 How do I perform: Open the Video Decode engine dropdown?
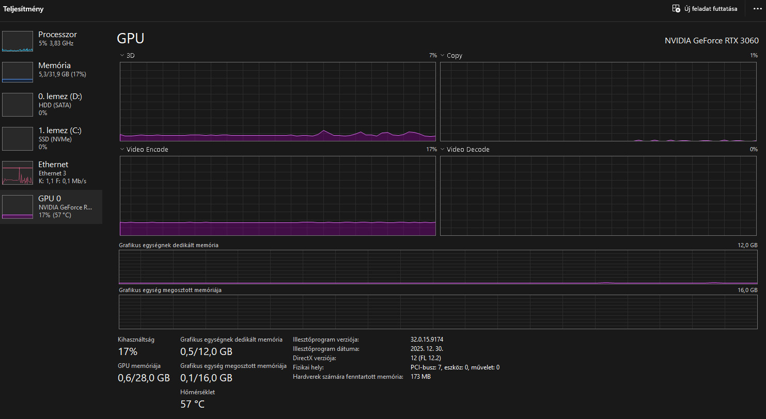(442, 149)
